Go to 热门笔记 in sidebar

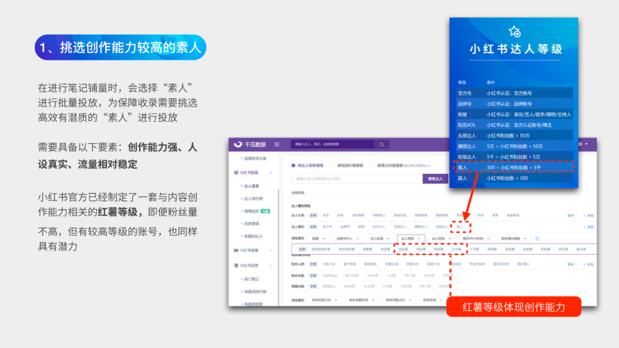[252, 279]
